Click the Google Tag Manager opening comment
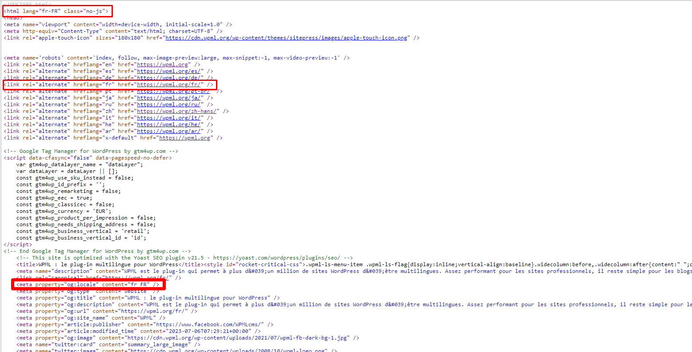The image size is (692, 352). [91, 151]
